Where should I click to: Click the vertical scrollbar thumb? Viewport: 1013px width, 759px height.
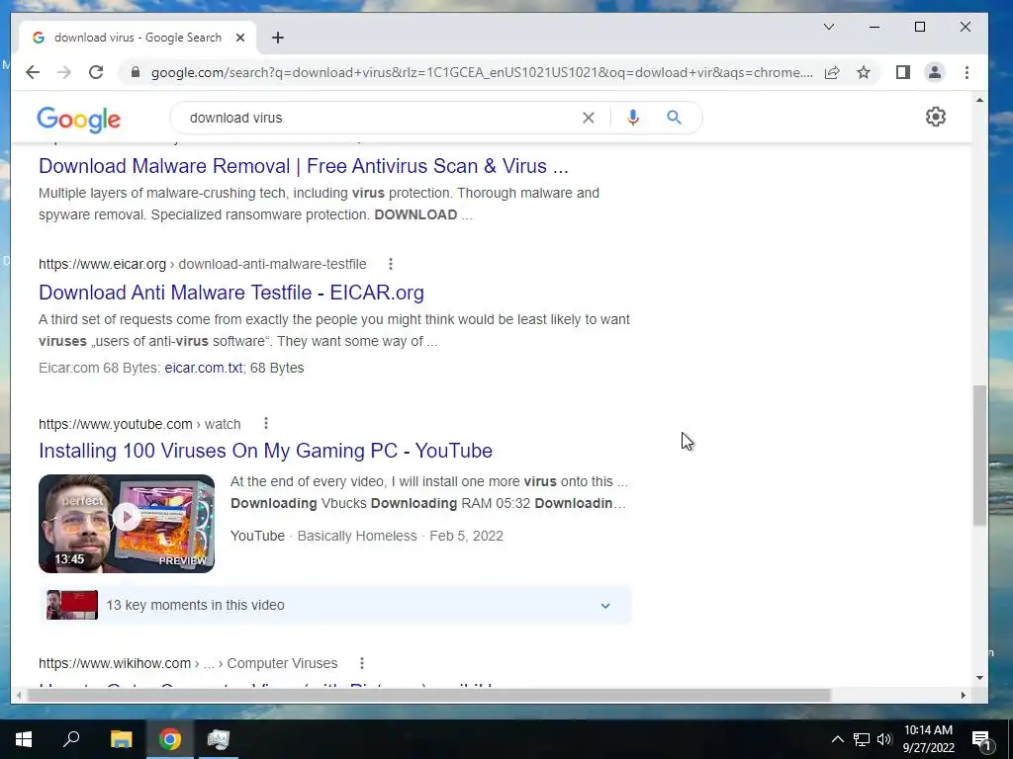tap(979, 455)
